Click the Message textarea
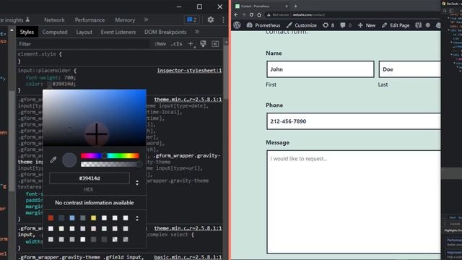Screen dimensions: 462x260 354,202
